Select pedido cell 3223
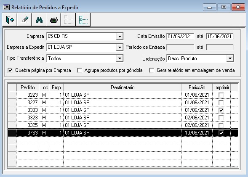Image resolution: width=248 pixels, height=177 pixels. pos(27,95)
